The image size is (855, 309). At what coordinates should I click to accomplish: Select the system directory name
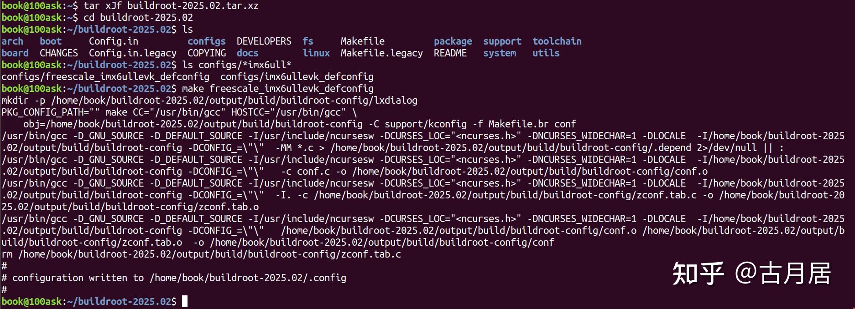pyautogui.click(x=499, y=53)
